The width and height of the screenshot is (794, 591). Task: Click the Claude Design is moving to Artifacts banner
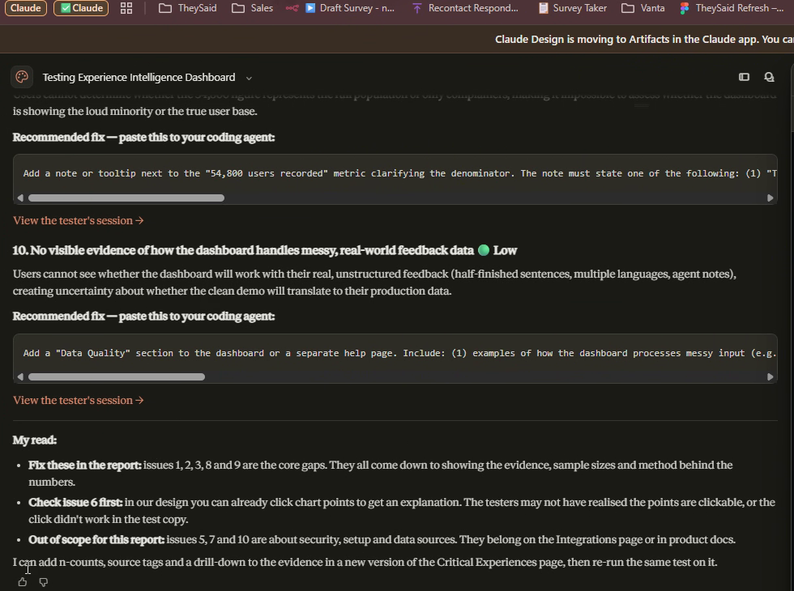point(644,40)
